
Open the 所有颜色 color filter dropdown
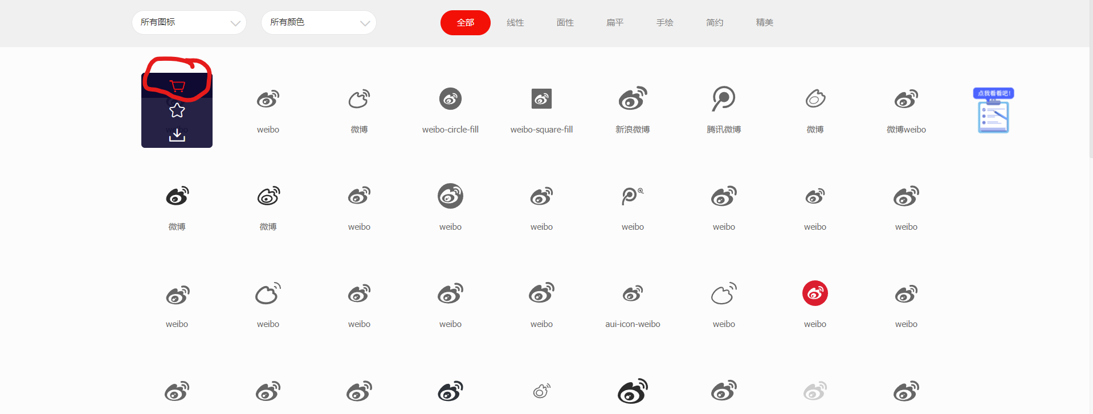point(319,23)
